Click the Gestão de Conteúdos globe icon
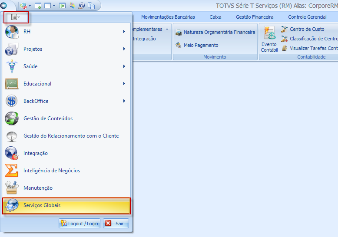The height and width of the screenshot is (237, 338). 12,118
